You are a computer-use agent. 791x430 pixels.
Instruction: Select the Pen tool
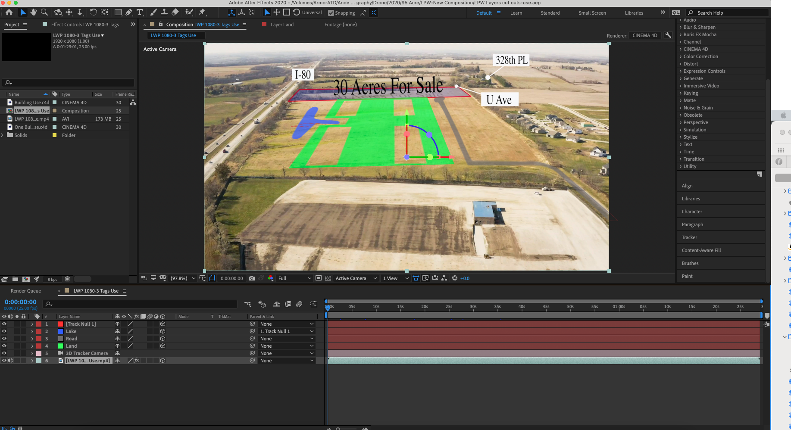click(128, 12)
